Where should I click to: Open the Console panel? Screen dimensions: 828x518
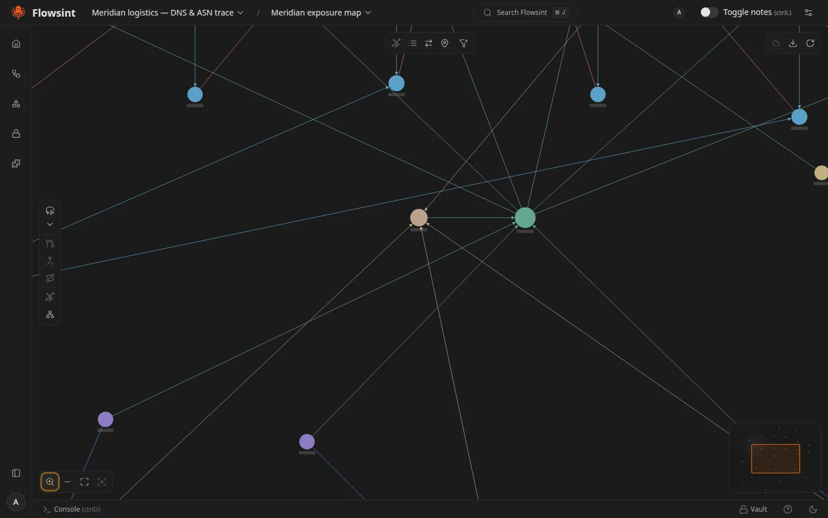tap(72, 509)
